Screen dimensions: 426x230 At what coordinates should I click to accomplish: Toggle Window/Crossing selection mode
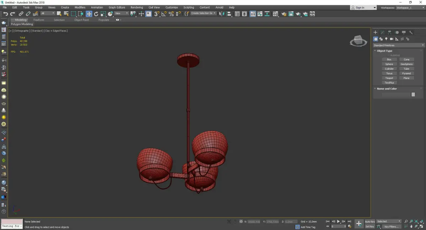point(81,14)
